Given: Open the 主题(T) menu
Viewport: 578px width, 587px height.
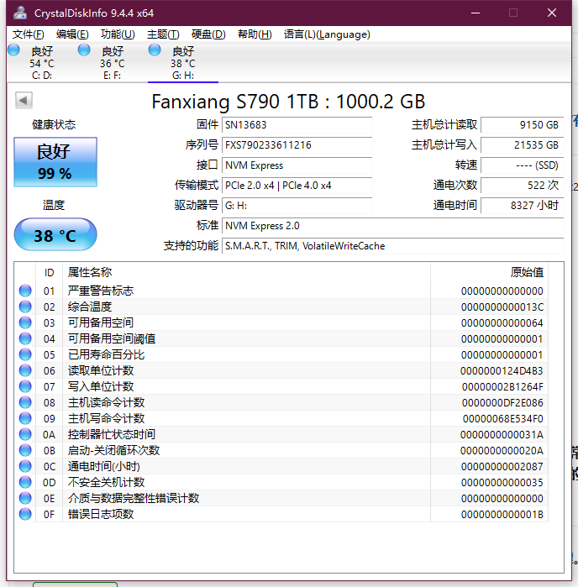Looking at the screenshot, I should [163, 34].
